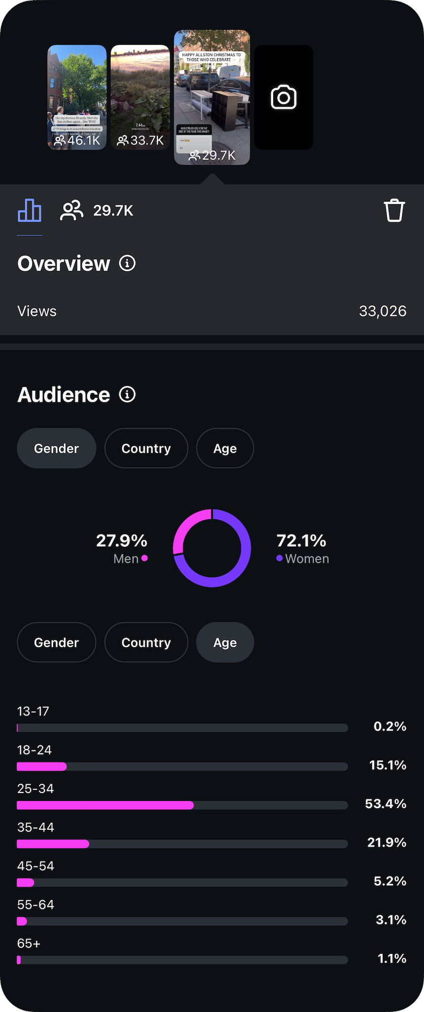
Task: Delete story with the trash can icon
Action: (x=394, y=210)
